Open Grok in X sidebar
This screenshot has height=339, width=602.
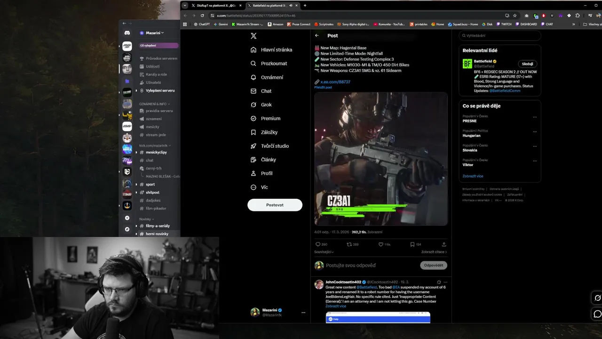click(261, 105)
